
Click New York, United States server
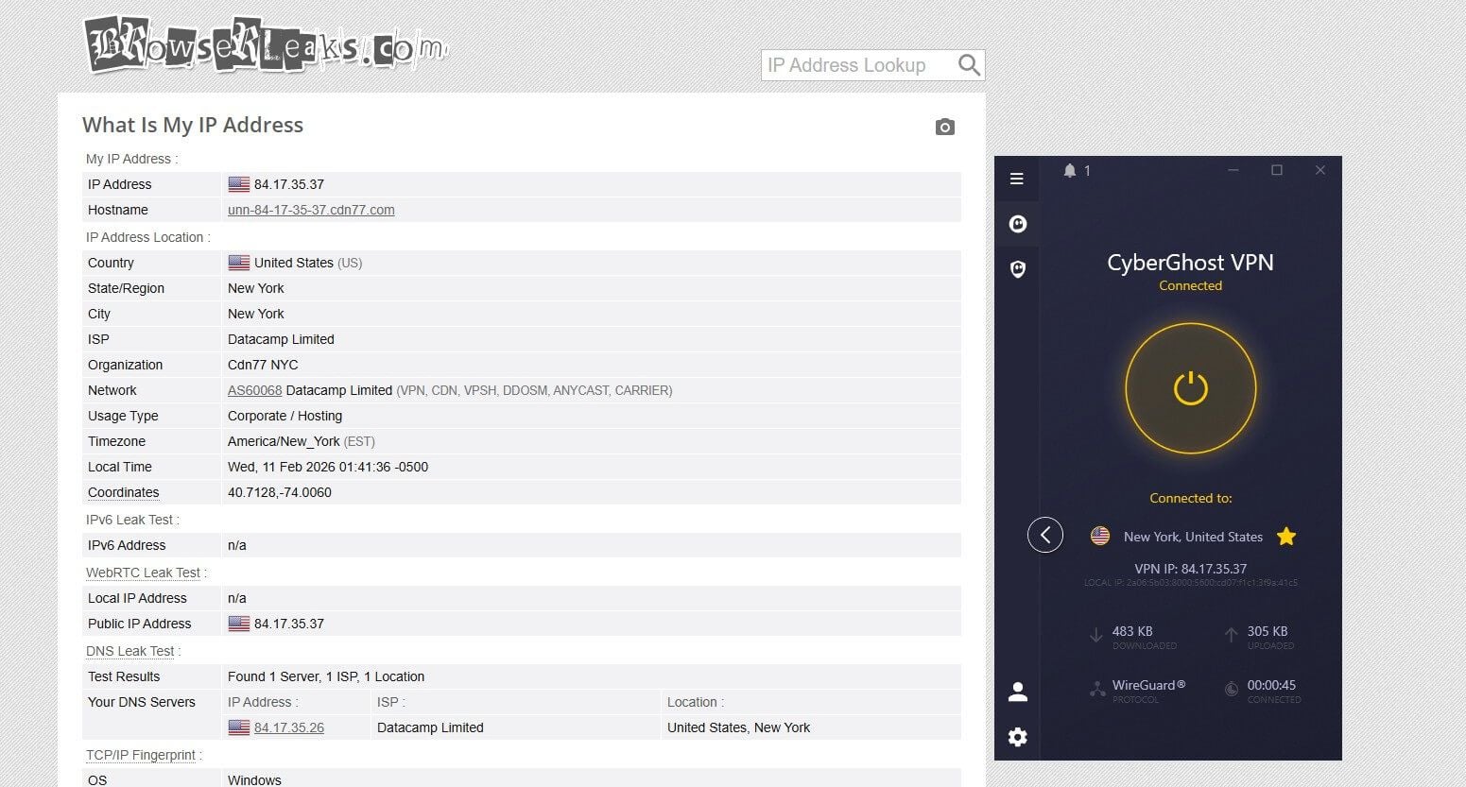point(1193,537)
